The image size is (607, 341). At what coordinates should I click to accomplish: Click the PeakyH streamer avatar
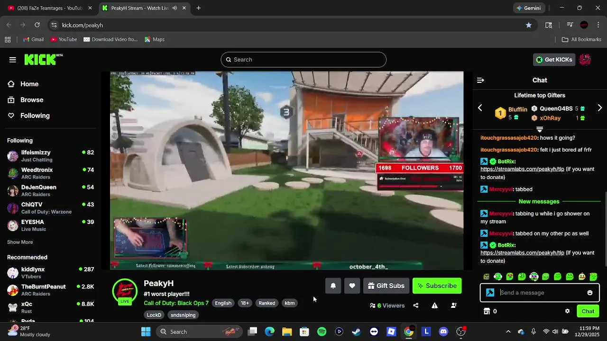(125, 291)
